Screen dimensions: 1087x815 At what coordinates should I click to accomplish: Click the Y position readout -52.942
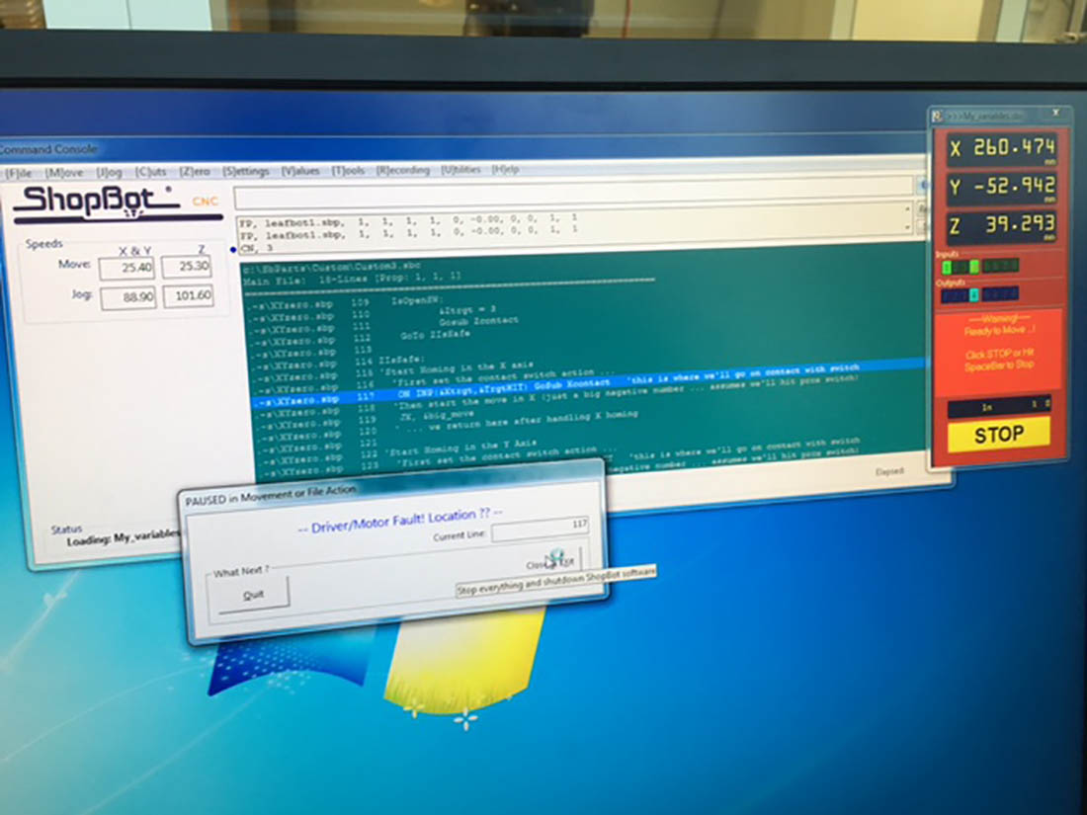tap(1002, 187)
